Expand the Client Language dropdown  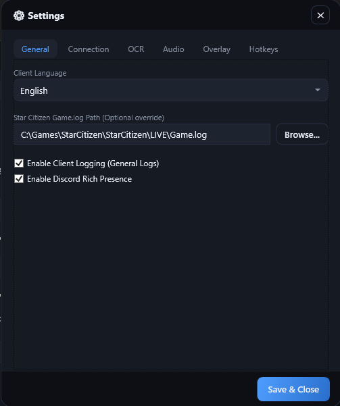[171, 90]
